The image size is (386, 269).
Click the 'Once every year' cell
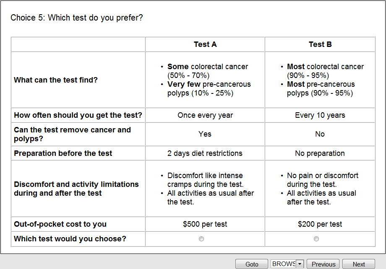[x=205, y=115]
